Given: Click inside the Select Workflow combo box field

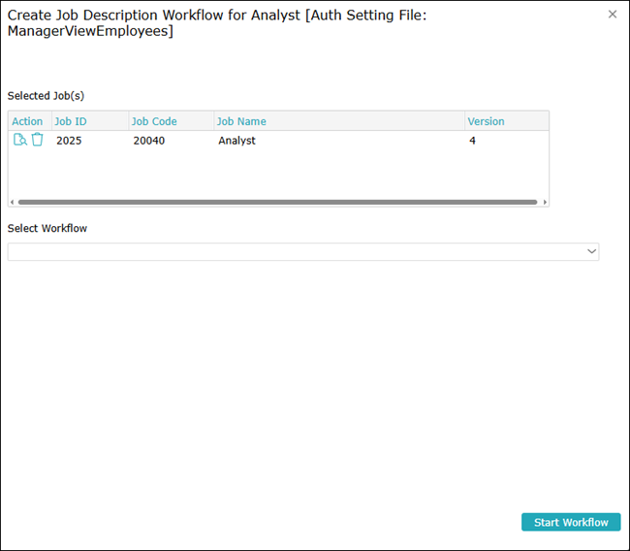Looking at the screenshot, I should coord(291,251).
